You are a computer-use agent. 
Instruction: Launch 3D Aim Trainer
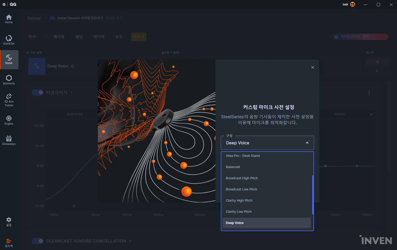(9, 100)
